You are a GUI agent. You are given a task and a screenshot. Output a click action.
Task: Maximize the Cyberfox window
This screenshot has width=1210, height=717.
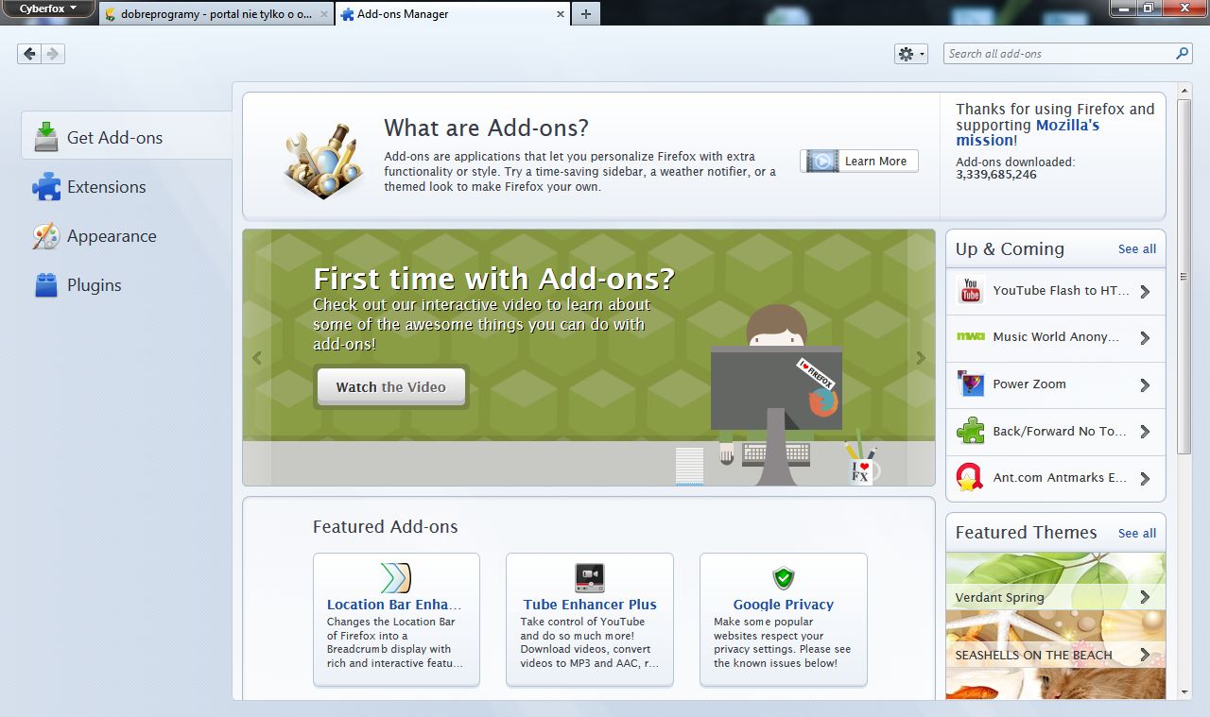pos(1148,8)
